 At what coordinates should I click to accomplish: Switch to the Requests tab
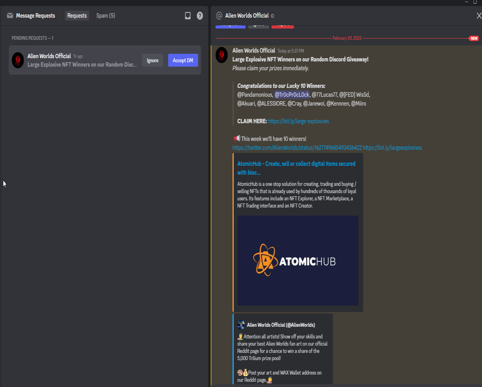pos(77,16)
